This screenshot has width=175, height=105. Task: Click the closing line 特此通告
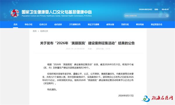(x=52, y=90)
